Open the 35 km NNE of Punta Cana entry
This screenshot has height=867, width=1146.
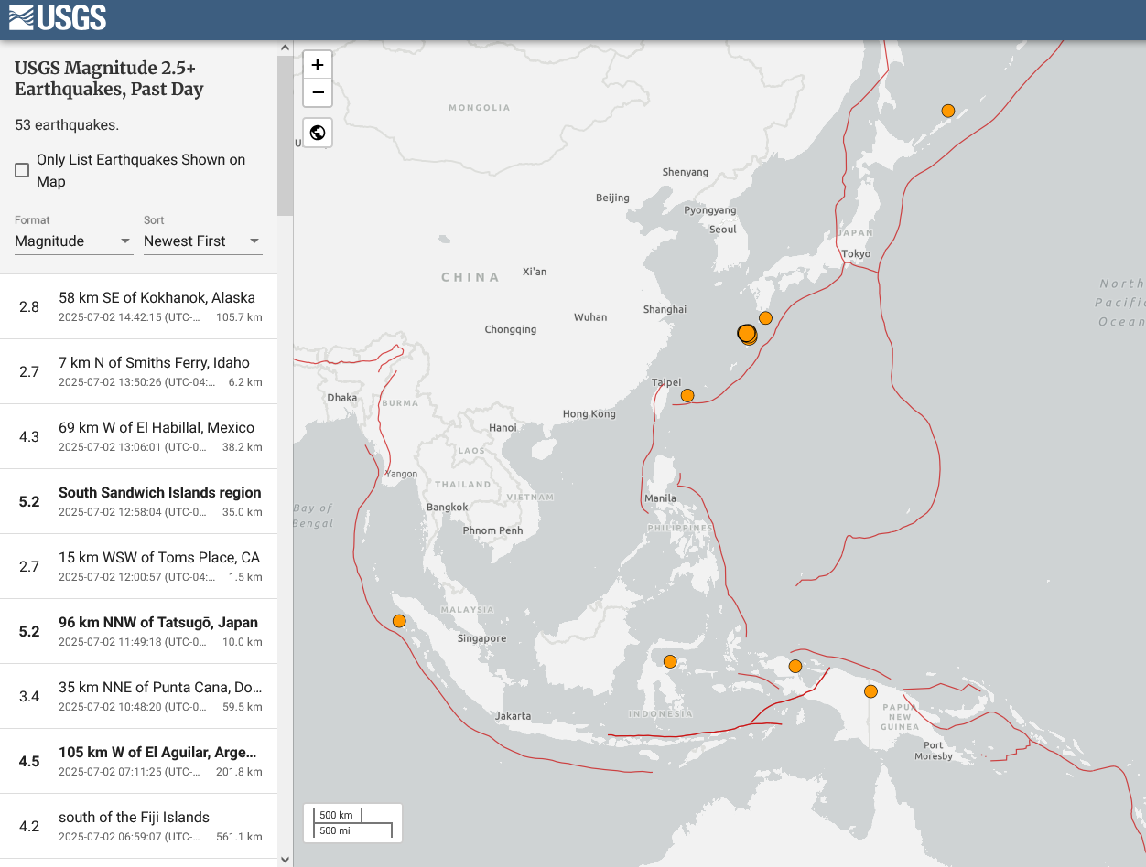tap(138, 696)
